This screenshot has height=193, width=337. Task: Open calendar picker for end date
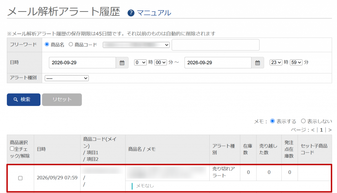(257, 63)
